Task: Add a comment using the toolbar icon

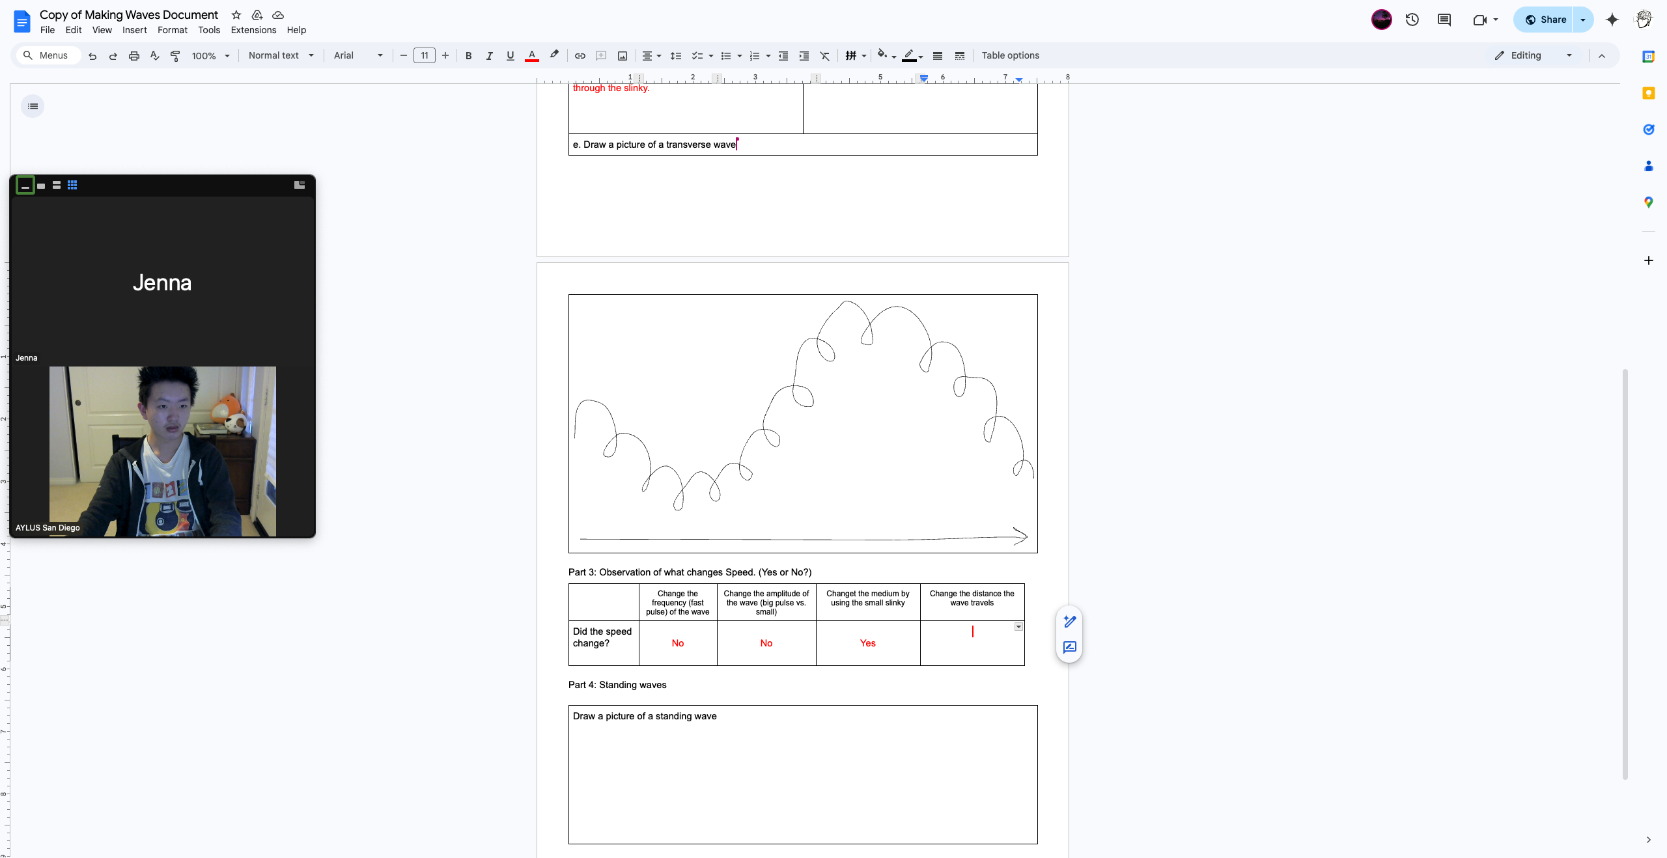Action: [601, 56]
